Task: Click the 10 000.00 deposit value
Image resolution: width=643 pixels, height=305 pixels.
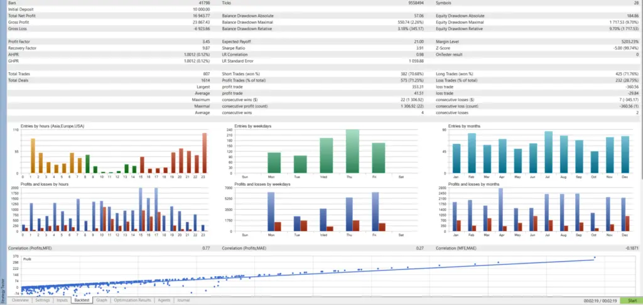Action: 202,9
